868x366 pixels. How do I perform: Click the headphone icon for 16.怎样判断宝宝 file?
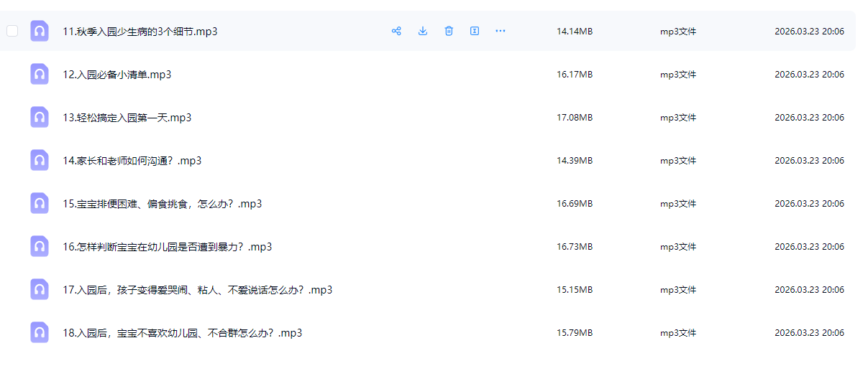coord(40,246)
